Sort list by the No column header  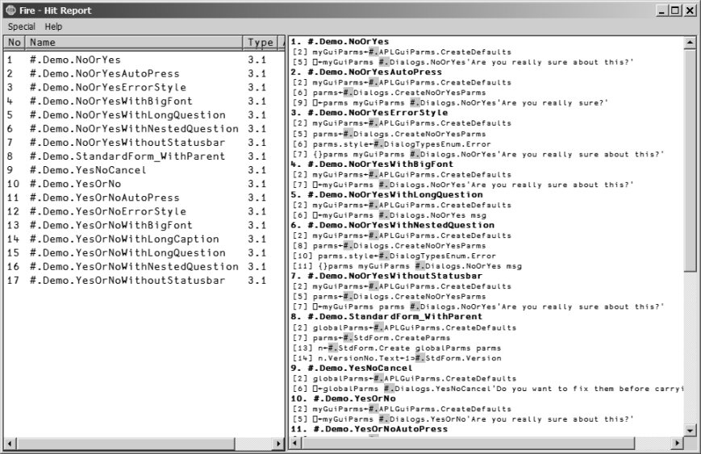pyautogui.click(x=15, y=43)
